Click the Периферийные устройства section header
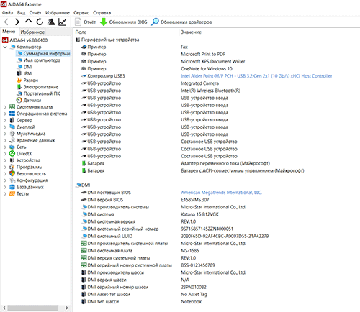The image size is (360, 312). [x=107, y=40]
